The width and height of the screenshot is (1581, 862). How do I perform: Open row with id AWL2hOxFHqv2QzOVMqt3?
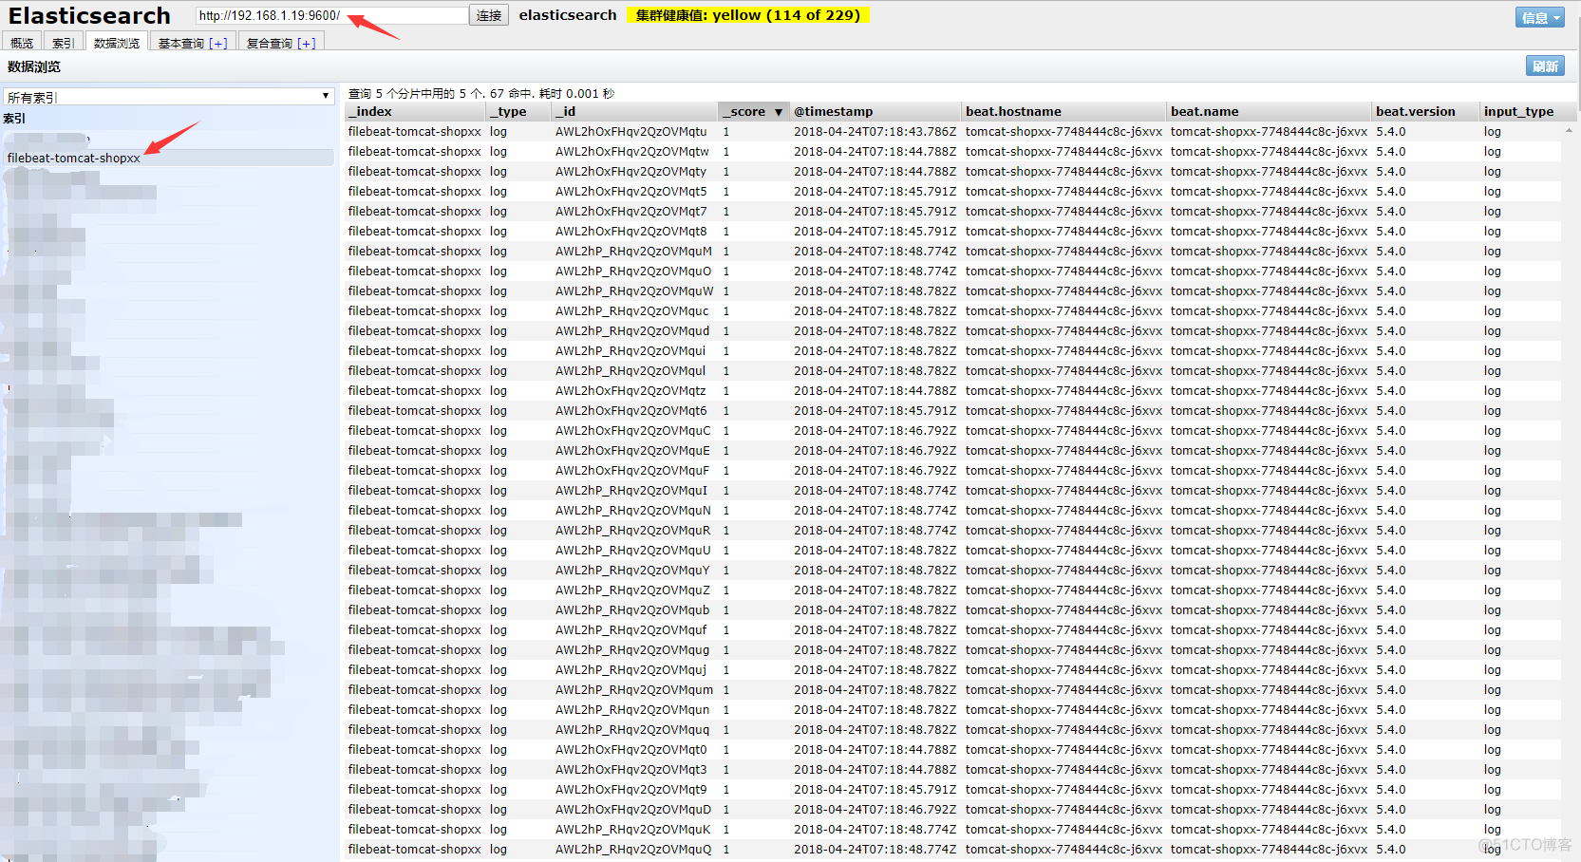click(953, 770)
